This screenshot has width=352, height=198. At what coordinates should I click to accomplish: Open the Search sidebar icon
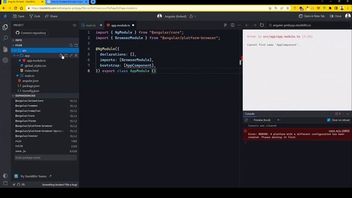coord(5,38)
